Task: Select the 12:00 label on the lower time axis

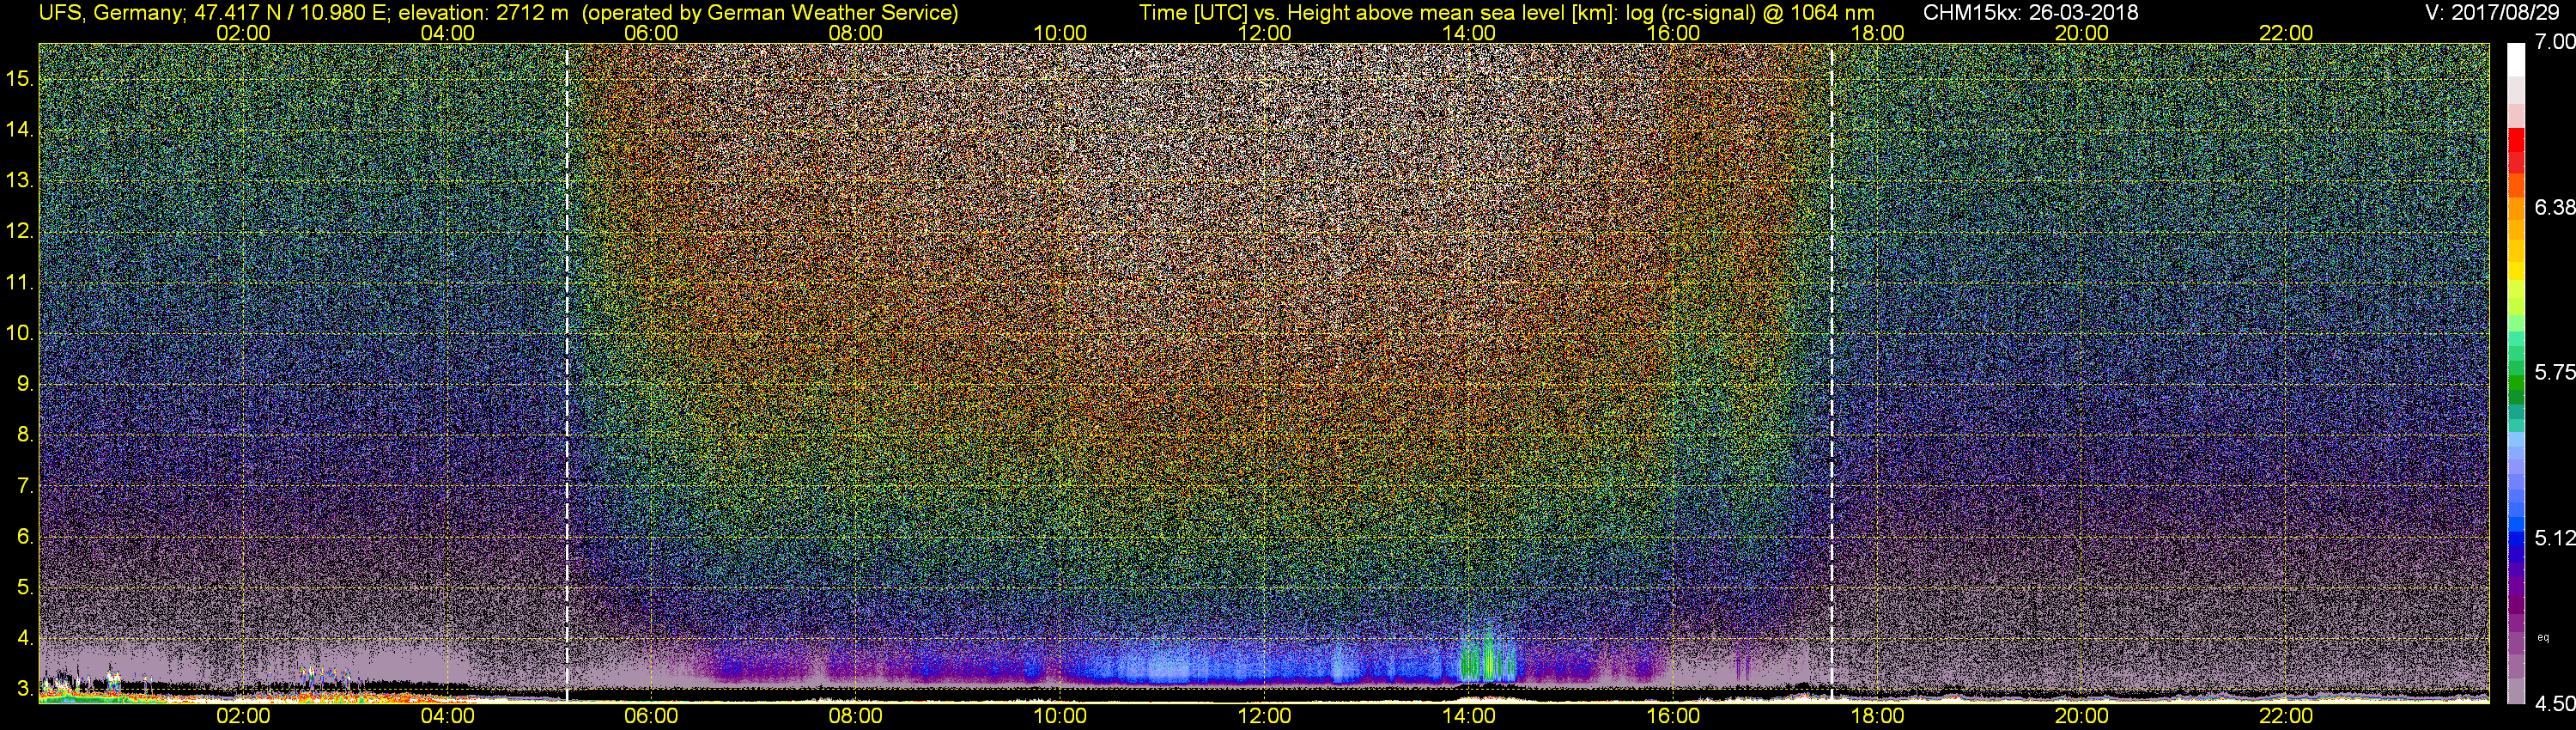Action: [x=1264, y=716]
